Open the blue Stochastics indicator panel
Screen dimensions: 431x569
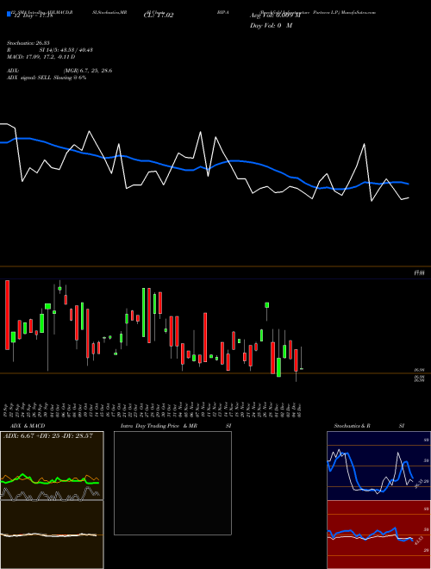(378, 466)
